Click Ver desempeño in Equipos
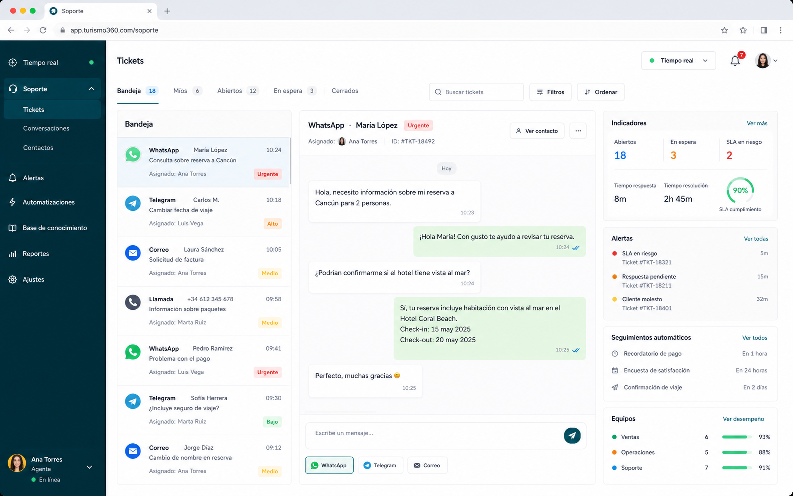The image size is (793, 496). (743, 419)
